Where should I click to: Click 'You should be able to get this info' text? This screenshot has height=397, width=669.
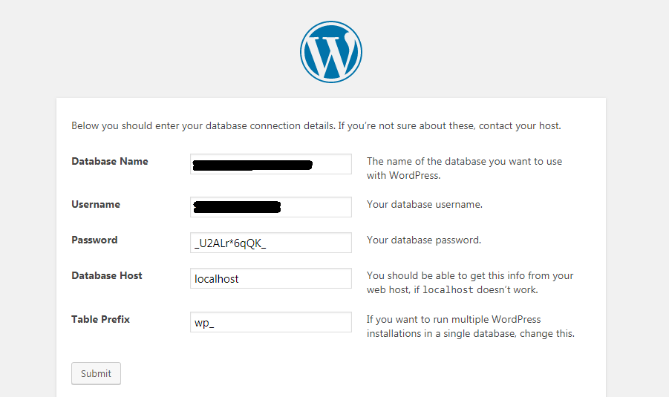(x=470, y=275)
